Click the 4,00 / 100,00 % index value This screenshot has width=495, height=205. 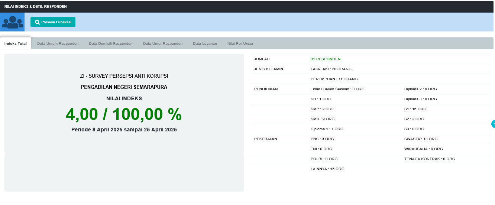[x=124, y=114]
